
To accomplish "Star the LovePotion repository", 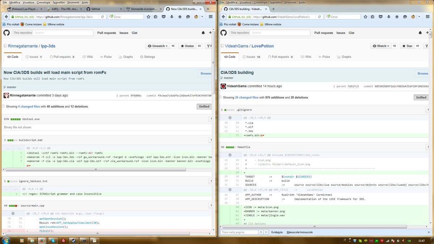I will [407, 46].
